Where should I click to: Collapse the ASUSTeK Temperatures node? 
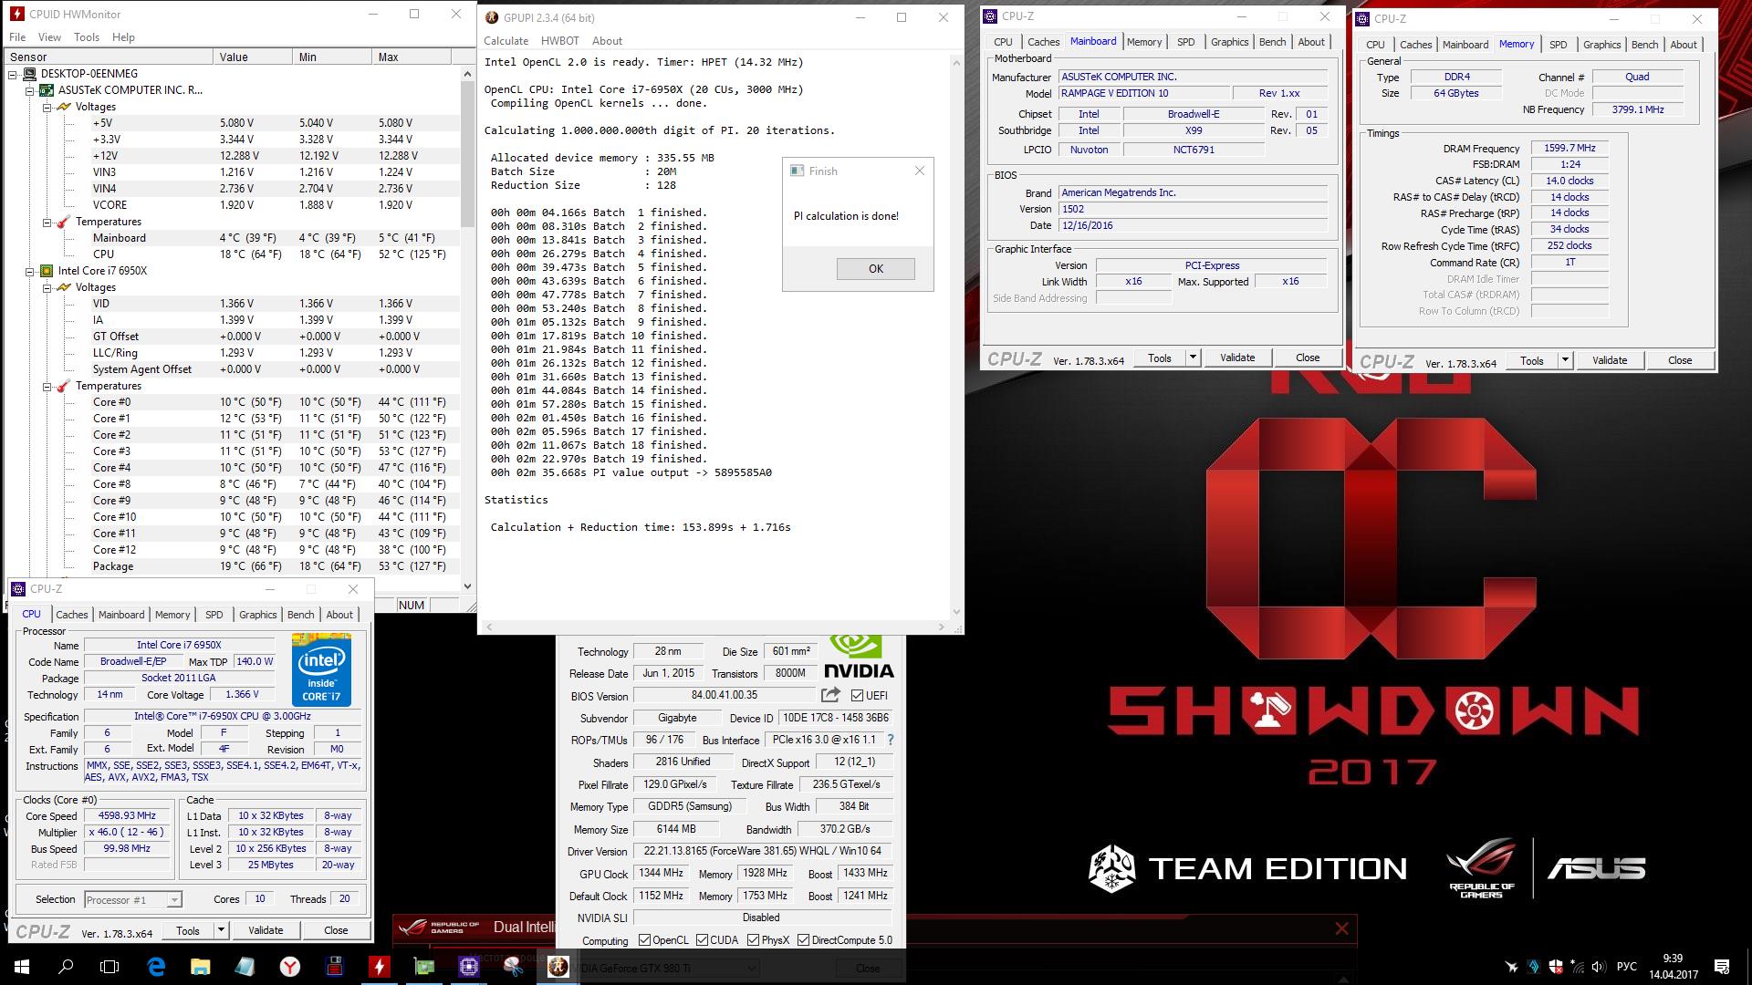47,222
